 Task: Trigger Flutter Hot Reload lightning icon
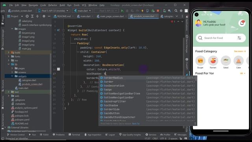143,11
